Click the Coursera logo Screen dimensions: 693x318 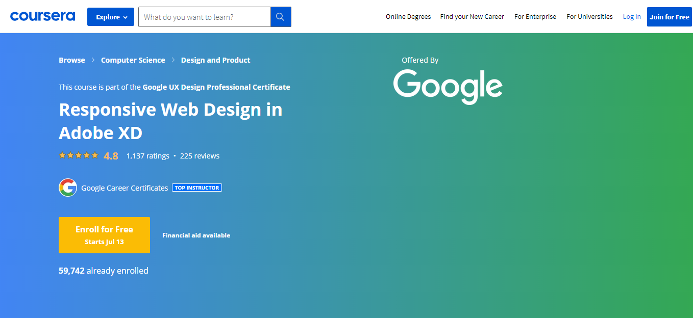pyautogui.click(x=42, y=16)
